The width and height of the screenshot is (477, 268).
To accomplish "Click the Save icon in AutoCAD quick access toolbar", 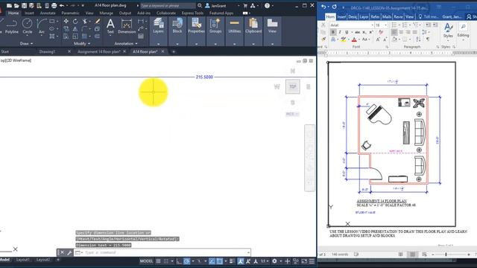I will [24, 5].
